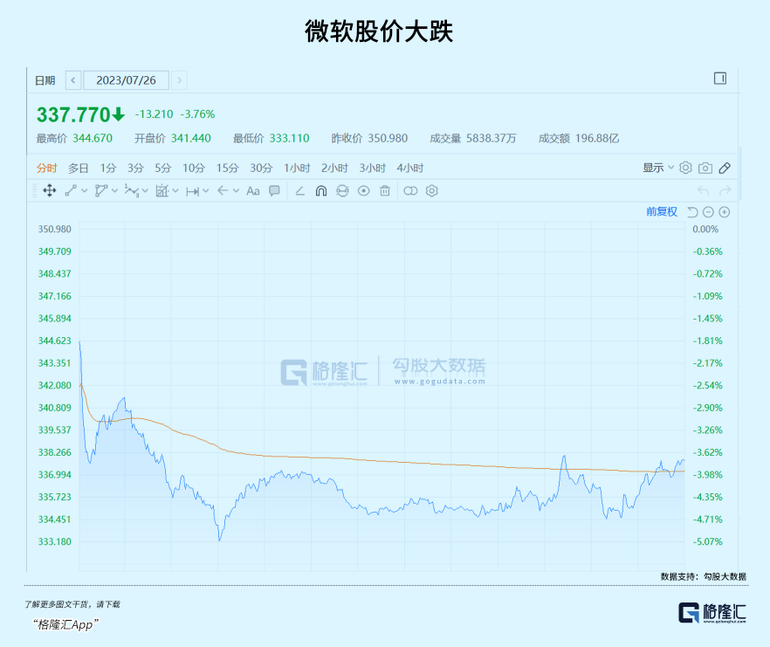Open drawing toolbar settings gear
Viewport: 770px width, 647px height.
(431, 190)
